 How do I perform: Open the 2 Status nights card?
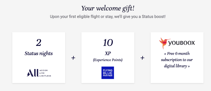pyautogui.click(x=39, y=58)
